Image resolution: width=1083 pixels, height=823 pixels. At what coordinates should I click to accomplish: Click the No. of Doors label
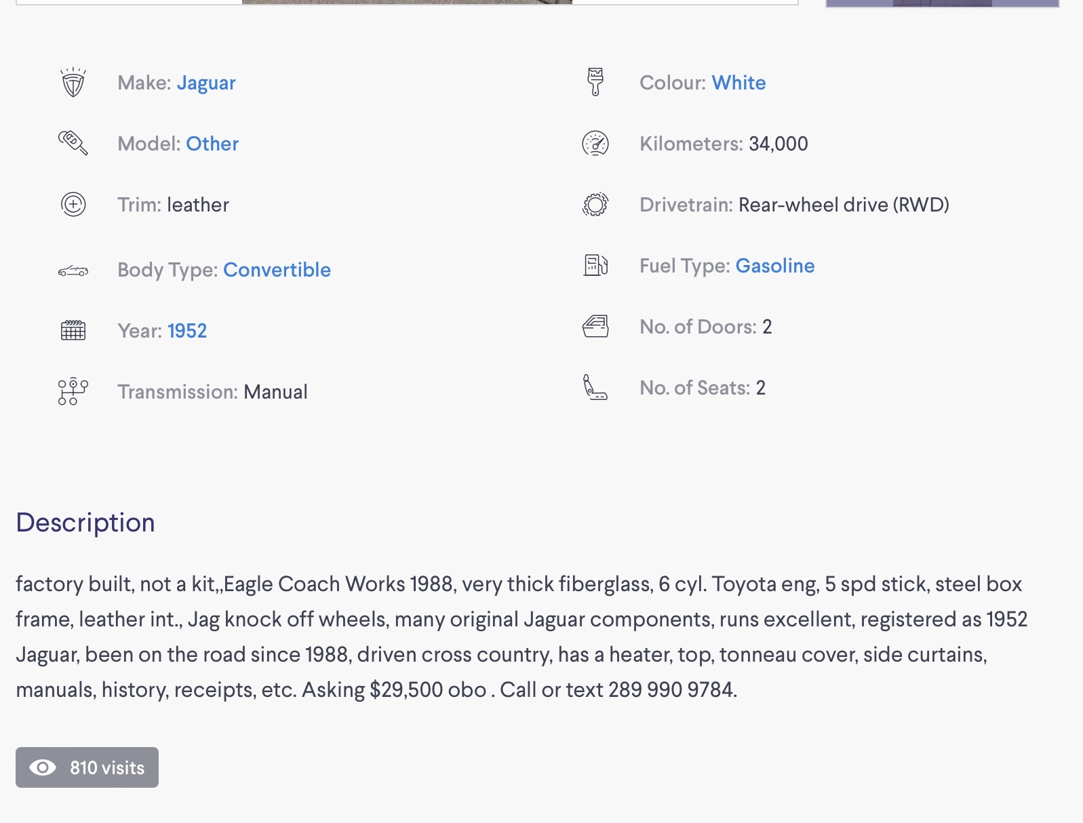point(698,327)
